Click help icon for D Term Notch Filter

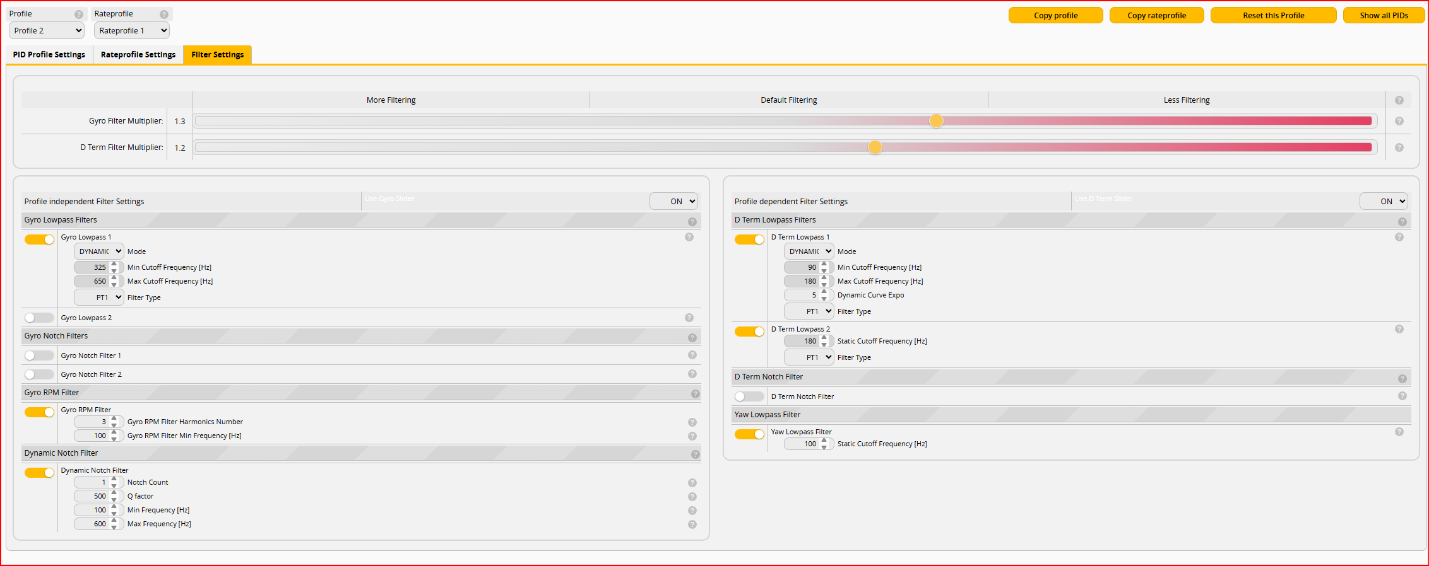pos(1402,396)
